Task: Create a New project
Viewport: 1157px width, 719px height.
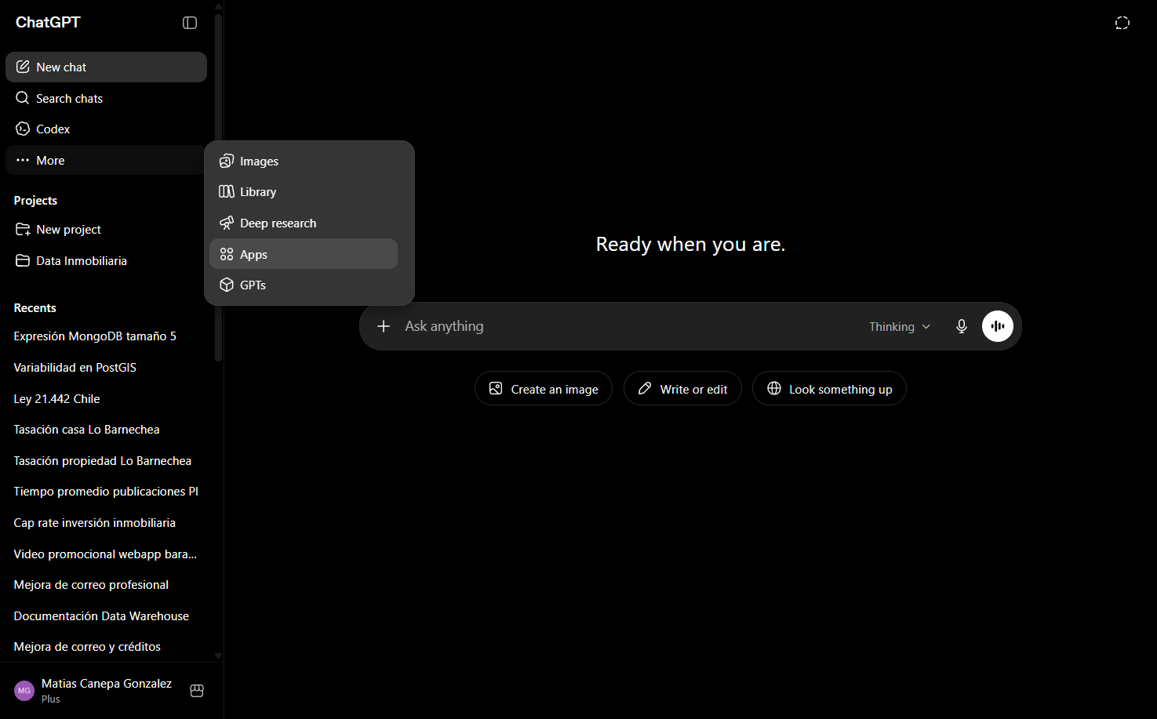Action: tap(106, 229)
